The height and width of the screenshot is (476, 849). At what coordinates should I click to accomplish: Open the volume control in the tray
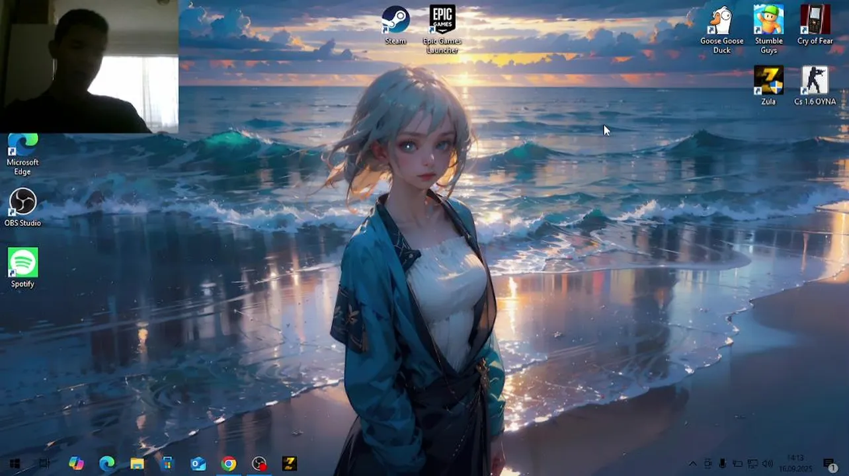pos(767,464)
